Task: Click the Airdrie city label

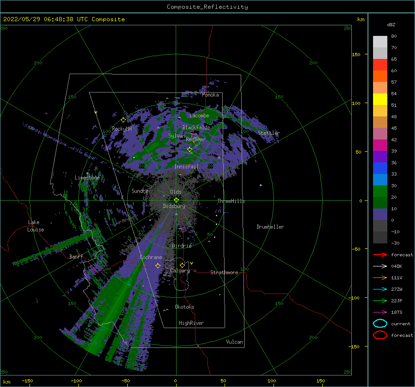Action: coord(182,246)
